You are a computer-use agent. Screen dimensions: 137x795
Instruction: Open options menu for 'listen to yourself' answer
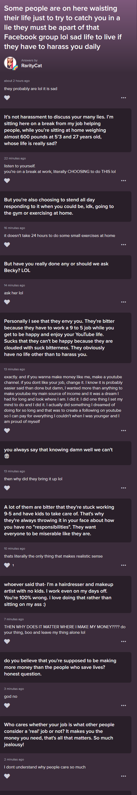123,181
